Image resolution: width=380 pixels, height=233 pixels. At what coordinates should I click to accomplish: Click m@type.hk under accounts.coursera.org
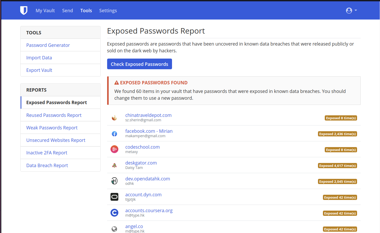(x=135, y=215)
